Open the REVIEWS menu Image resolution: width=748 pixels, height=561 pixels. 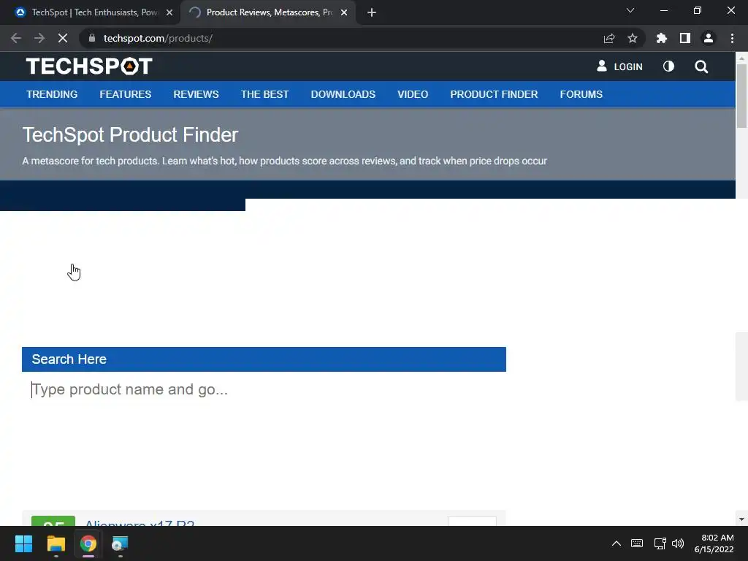196,94
